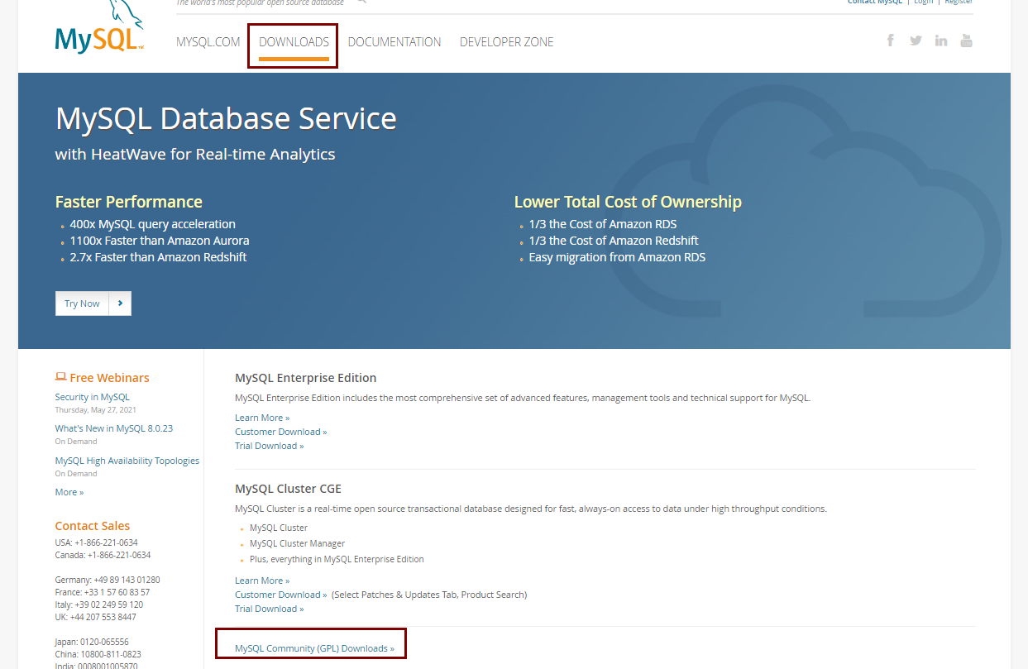The width and height of the screenshot is (1028, 669).
Task: Go to MYSQL.COM from the top navigation
Action: pos(208,41)
